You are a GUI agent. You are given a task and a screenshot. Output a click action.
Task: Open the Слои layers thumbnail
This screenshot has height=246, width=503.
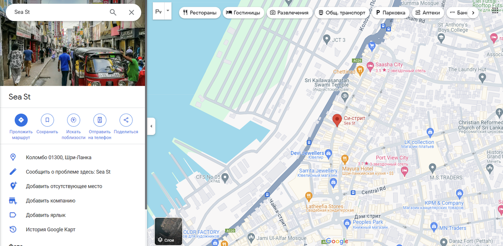[x=169, y=231]
